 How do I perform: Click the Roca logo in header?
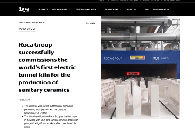click(x=24, y=9)
